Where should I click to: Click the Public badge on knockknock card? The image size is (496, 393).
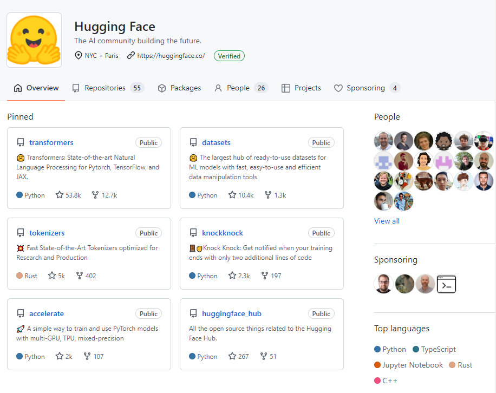click(x=321, y=233)
